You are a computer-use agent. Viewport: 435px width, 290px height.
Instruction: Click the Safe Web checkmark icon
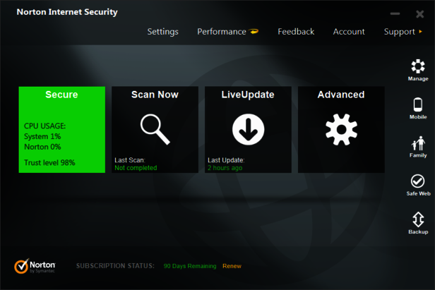[418, 182]
